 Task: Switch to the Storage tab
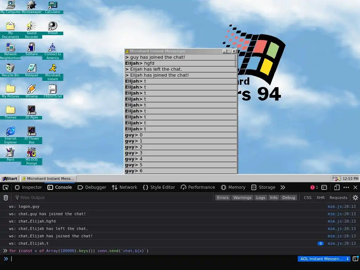263,187
